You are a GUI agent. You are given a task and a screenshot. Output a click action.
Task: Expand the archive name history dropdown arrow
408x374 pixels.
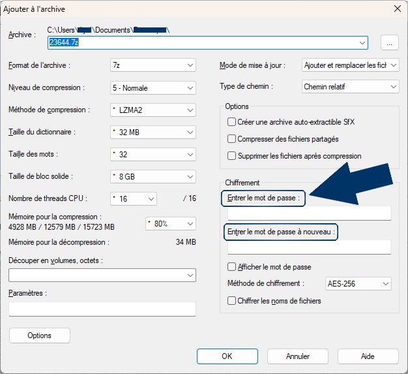362,42
